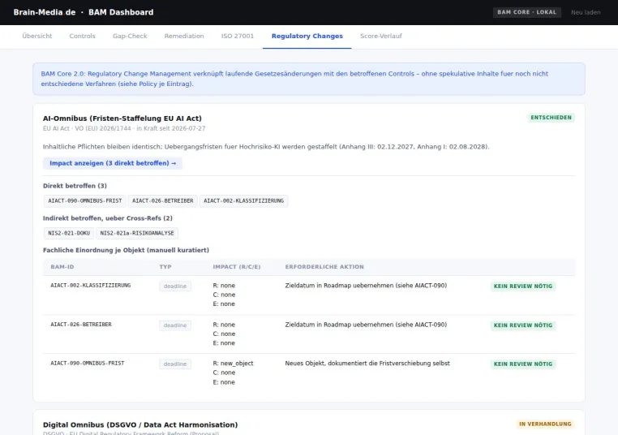
Task: Select the AIACT-026-BETREIBER chip under Direkt betroffen
Action: 163,200
